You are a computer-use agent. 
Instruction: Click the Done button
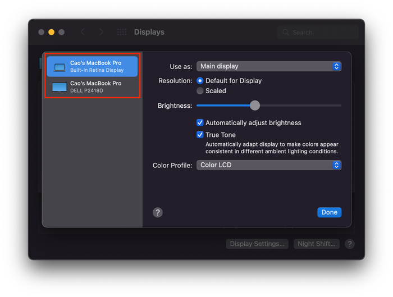click(330, 212)
